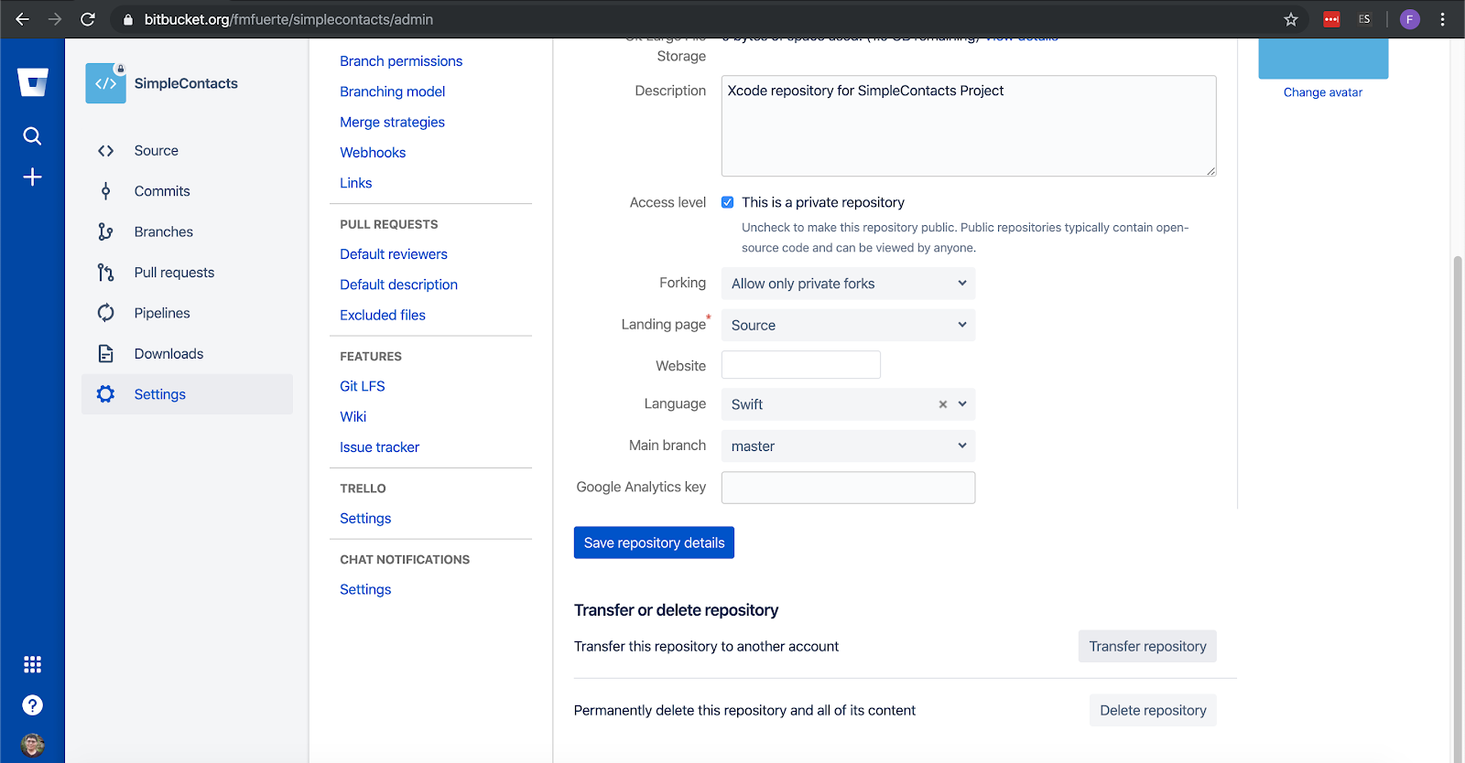Open the app switcher grid icon
The width and height of the screenshot is (1465, 763).
(x=33, y=664)
